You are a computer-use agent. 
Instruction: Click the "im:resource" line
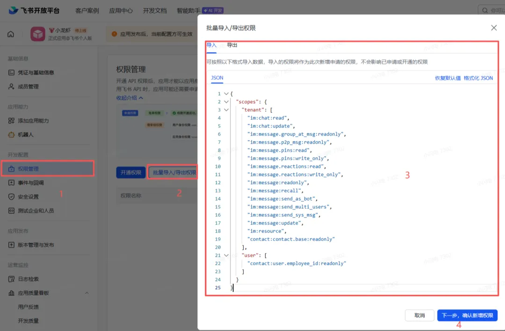pos(267,231)
